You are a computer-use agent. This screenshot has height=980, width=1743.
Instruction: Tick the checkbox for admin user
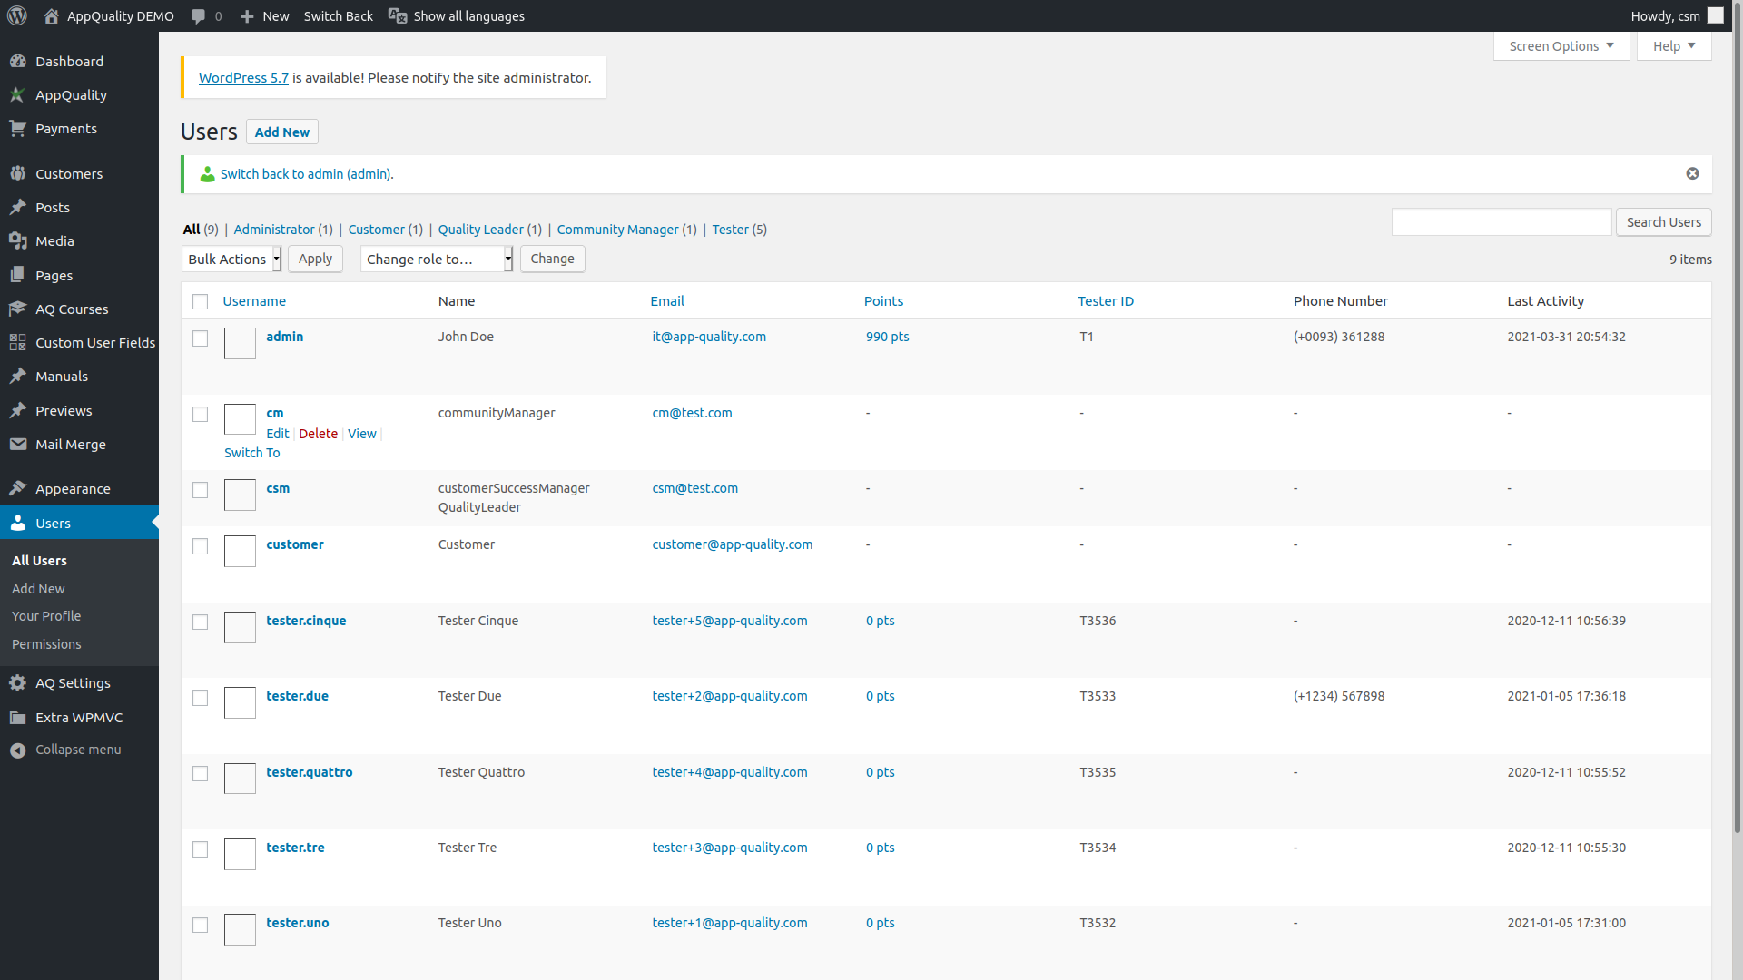coord(201,338)
